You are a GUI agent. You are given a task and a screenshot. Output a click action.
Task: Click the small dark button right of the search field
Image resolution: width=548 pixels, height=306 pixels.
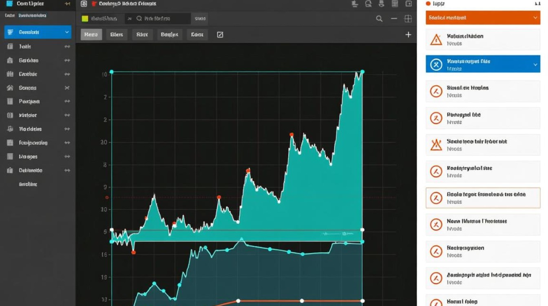pos(200,19)
